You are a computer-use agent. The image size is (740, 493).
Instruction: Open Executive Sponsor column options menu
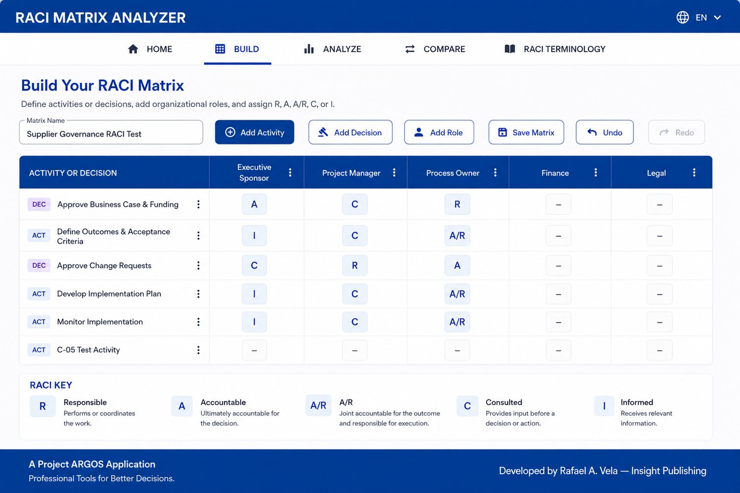click(x=290, y=173)
